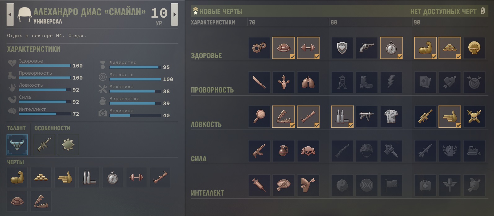Select the bull skull talent icon
This screenshot has width=494, height=216.
pyautogui.click(x=17, y=145)
